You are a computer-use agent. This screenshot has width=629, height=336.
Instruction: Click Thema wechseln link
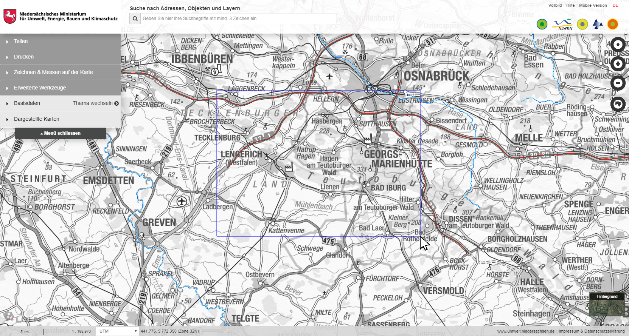tap(93, 103)
